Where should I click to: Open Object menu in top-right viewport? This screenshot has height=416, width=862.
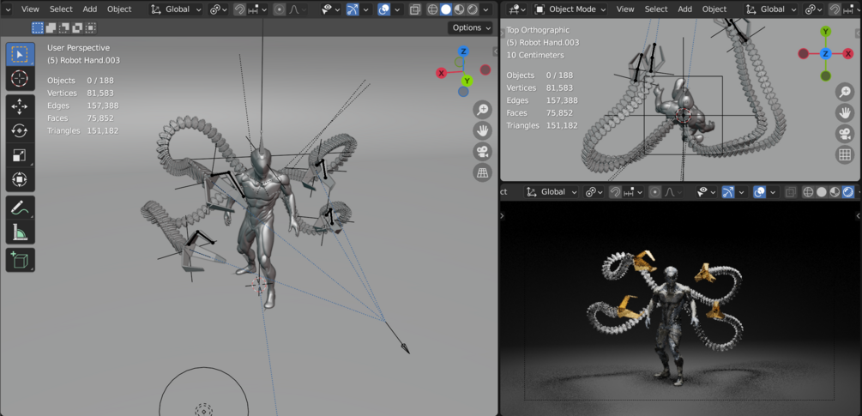pyautogui.click(x=714, y=9)
